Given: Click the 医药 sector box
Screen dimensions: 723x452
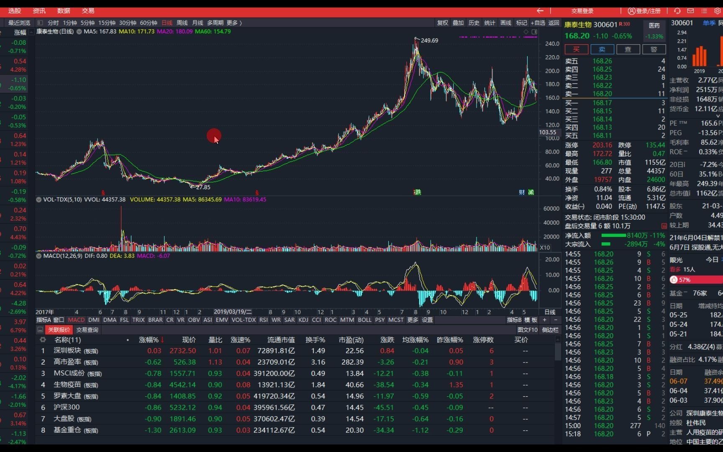Looking at the screenshot, I should coord(654,31).
